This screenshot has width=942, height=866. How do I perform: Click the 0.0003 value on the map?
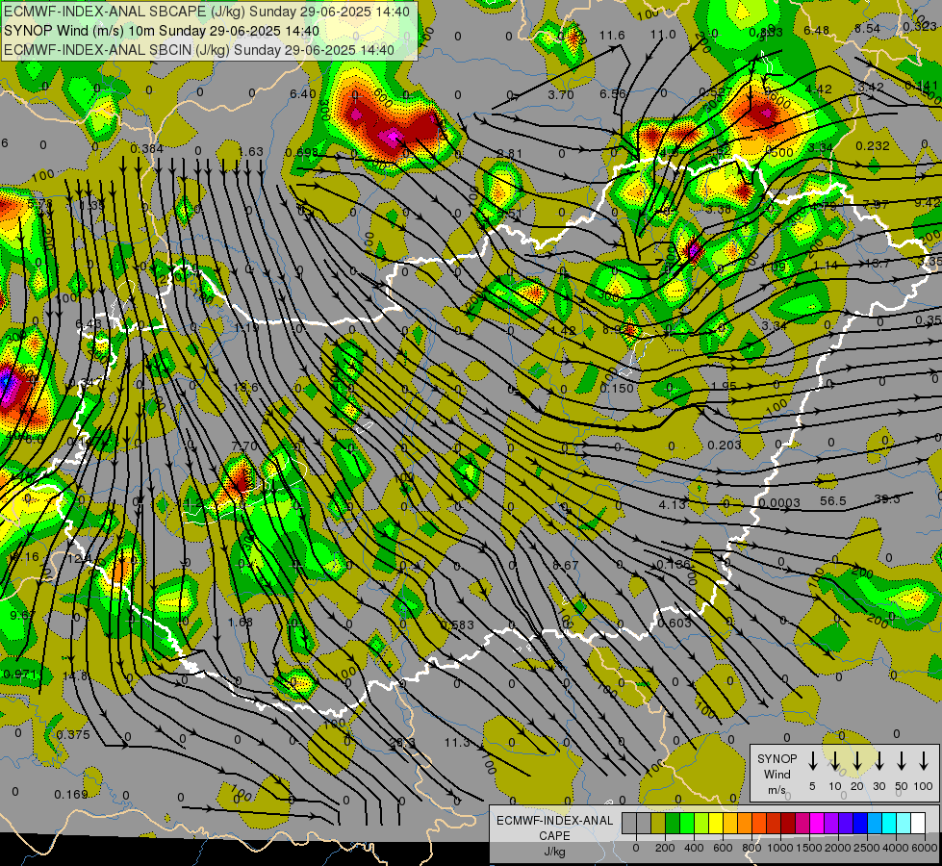[779, 503]
